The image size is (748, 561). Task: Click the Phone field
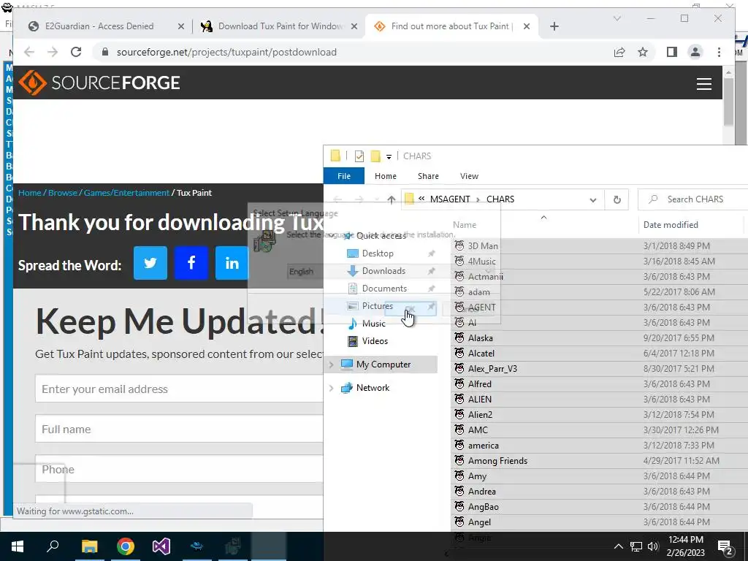180,469
